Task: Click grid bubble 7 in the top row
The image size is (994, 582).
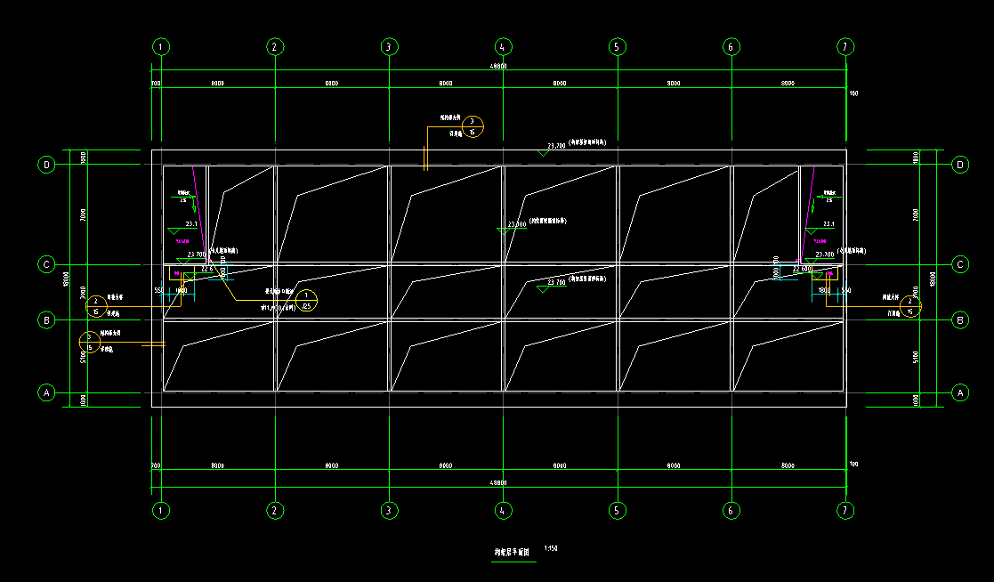Action: click(x=844, y=46)
